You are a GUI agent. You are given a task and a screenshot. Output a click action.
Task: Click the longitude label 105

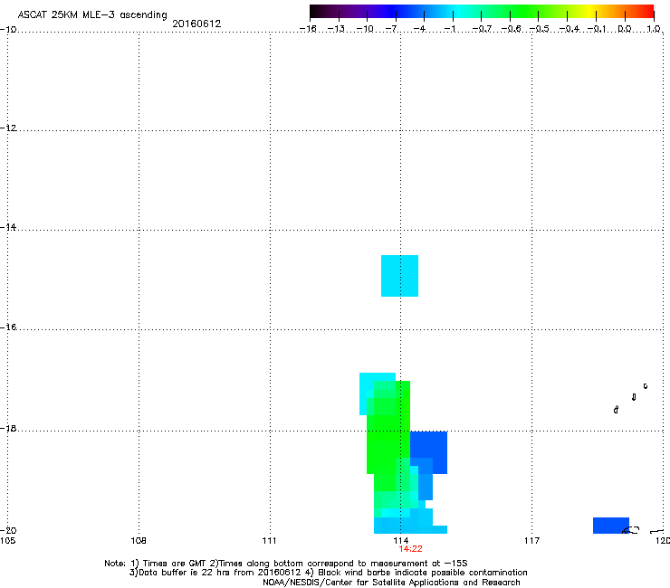tap(7, 541)
